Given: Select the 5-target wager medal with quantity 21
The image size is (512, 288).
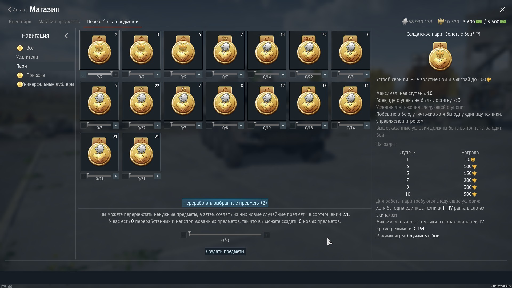Looking at the screenshot, I should point(141,152).
